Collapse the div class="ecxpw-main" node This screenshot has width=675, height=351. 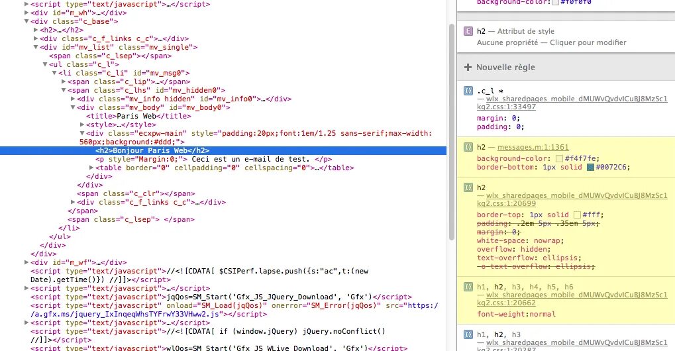tap(81, 133)
